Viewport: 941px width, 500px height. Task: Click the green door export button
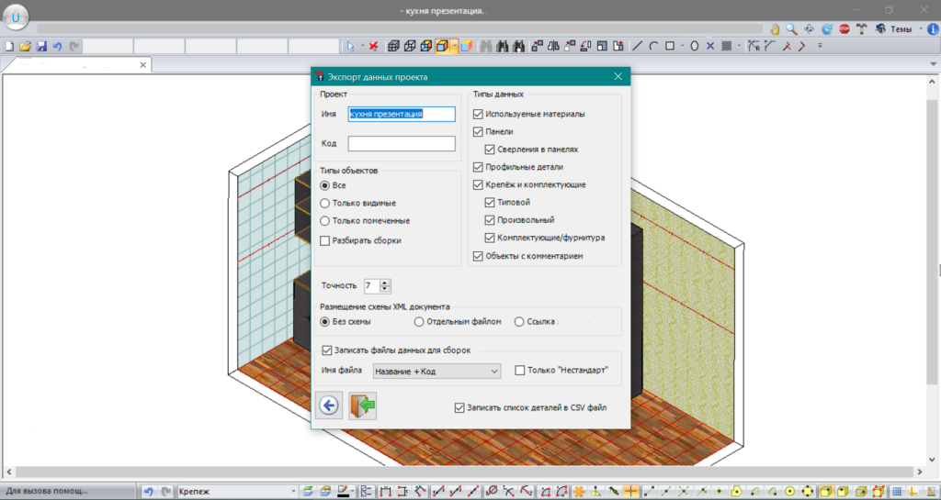(363, 406)
